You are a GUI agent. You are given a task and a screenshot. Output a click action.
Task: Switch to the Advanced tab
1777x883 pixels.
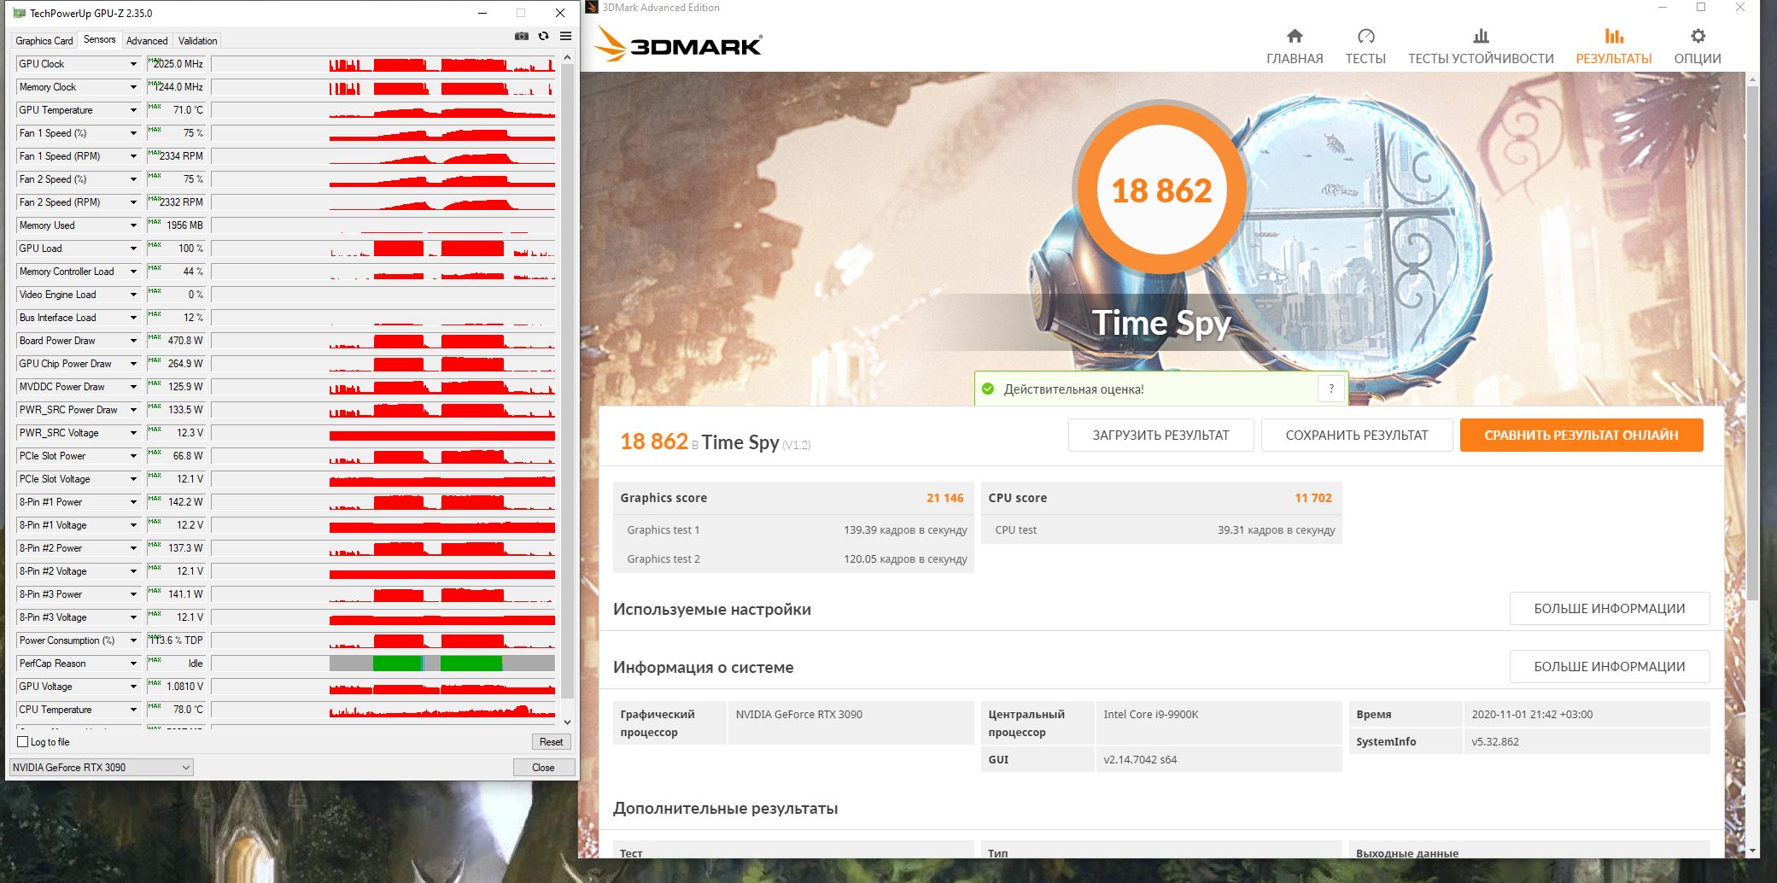pos(147,41)
